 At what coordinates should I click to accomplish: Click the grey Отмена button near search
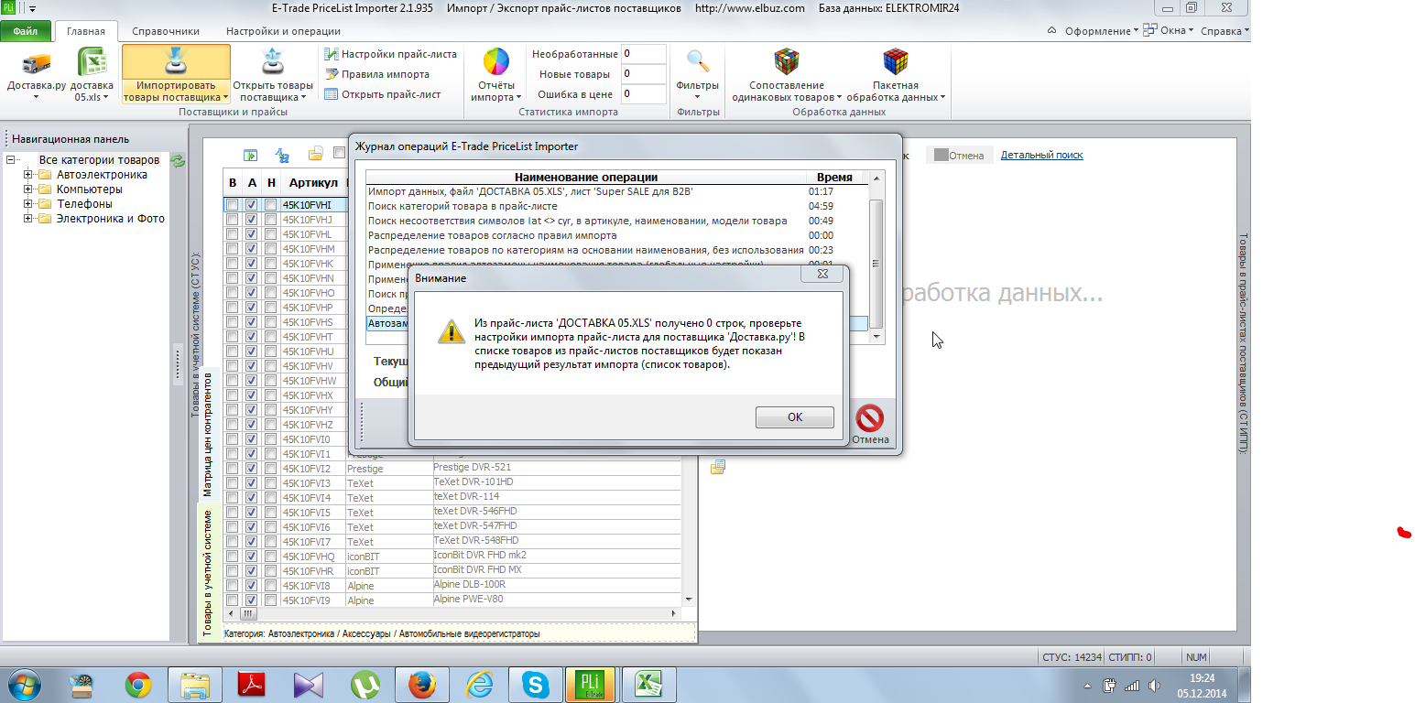pos(958,155)
